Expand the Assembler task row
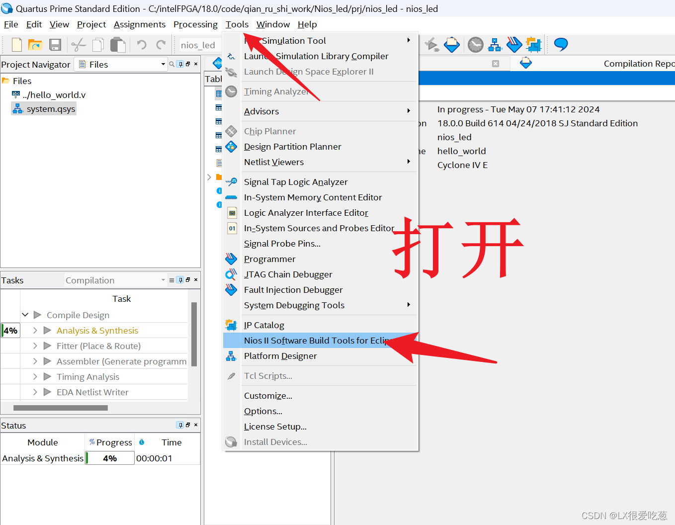Image resolution: width=675 pixels, height=525 pixels. [35, 361]
